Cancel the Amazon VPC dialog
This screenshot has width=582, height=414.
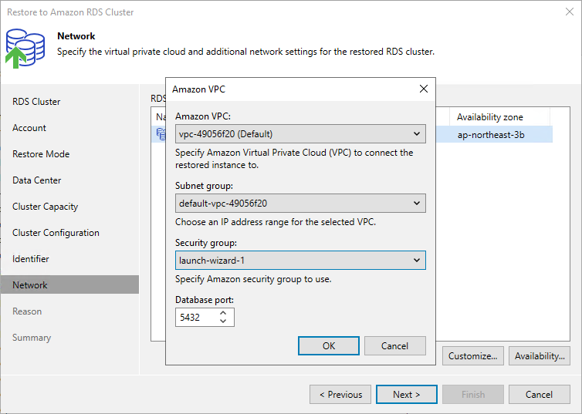pyautogui.click(x=394, y=346)
